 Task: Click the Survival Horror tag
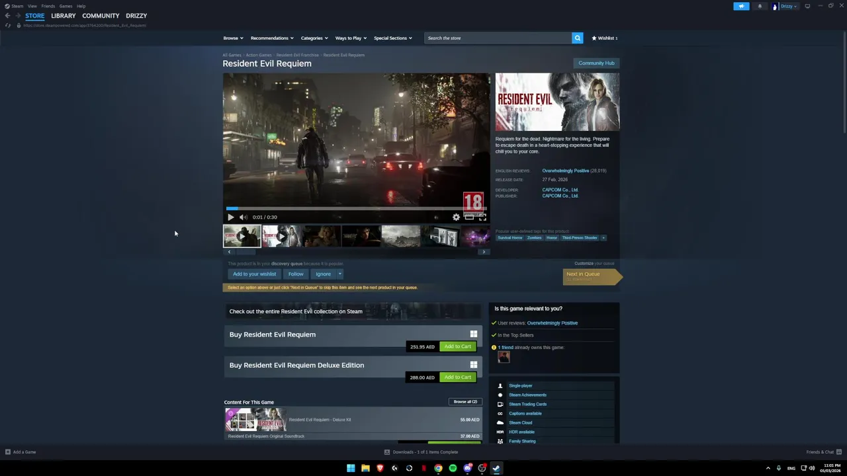[510, 238]
